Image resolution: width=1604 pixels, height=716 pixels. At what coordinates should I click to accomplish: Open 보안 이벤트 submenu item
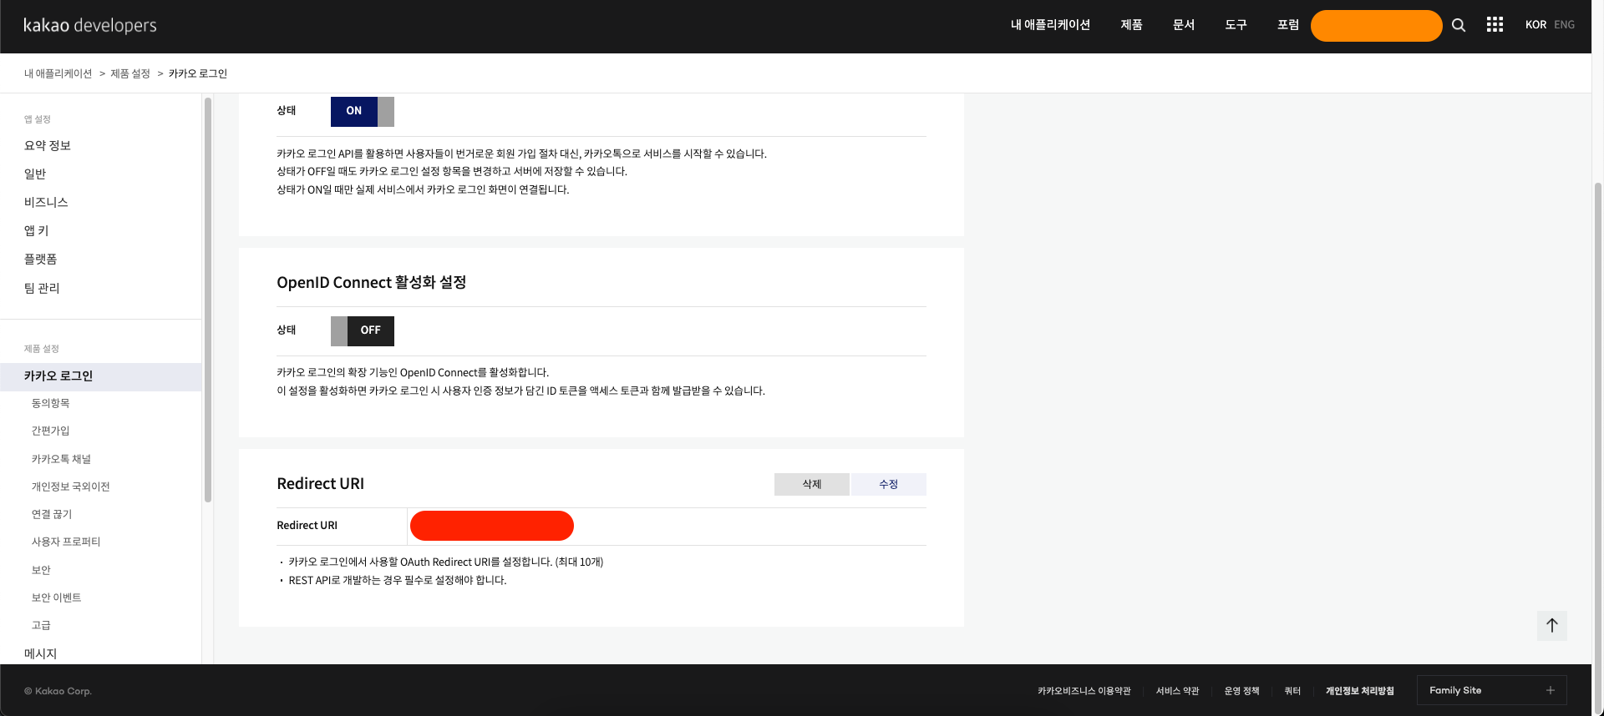(x=56, y=598)
